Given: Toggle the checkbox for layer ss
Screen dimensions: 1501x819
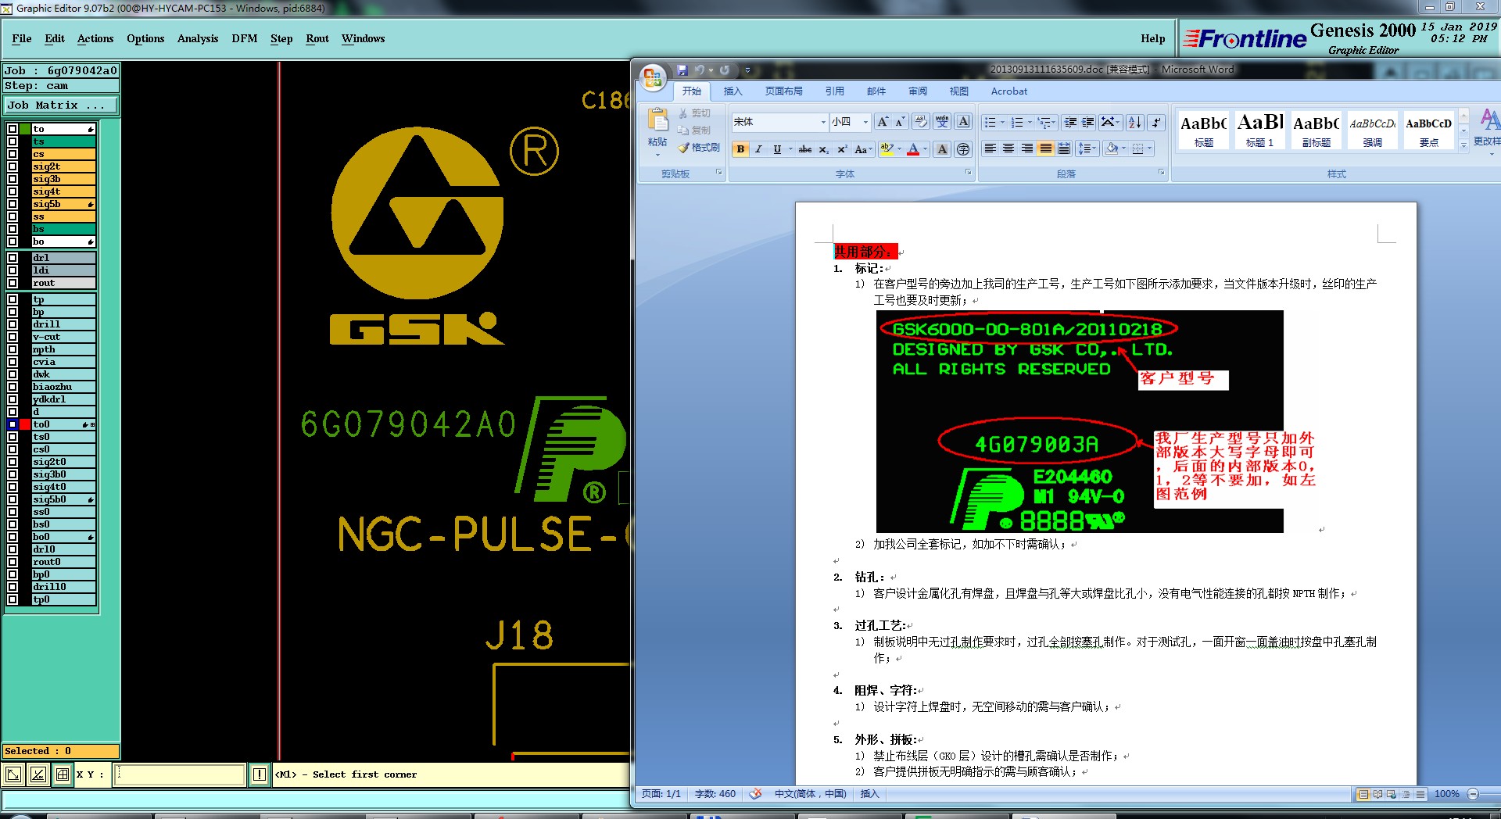Looking at the screenshot, I should coord(13,216).
